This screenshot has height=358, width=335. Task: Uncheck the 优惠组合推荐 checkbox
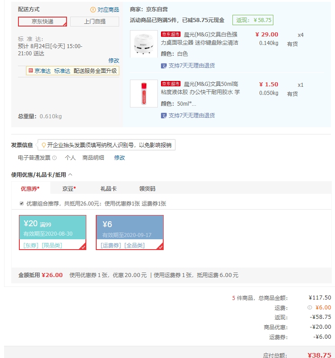(x=22, y=203)
